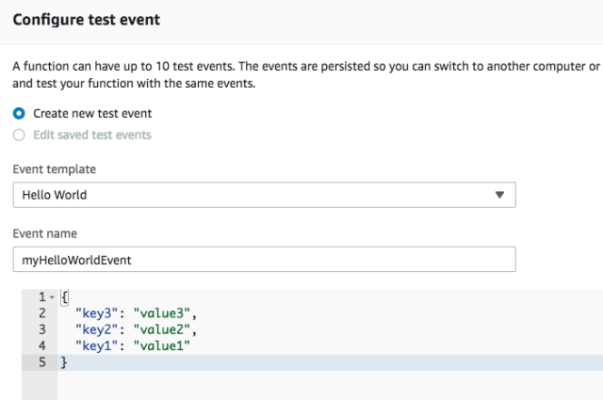This screenshot has width=603, height=400.
Task: Place cursor on "value3" string
Action: click(166, 314)
